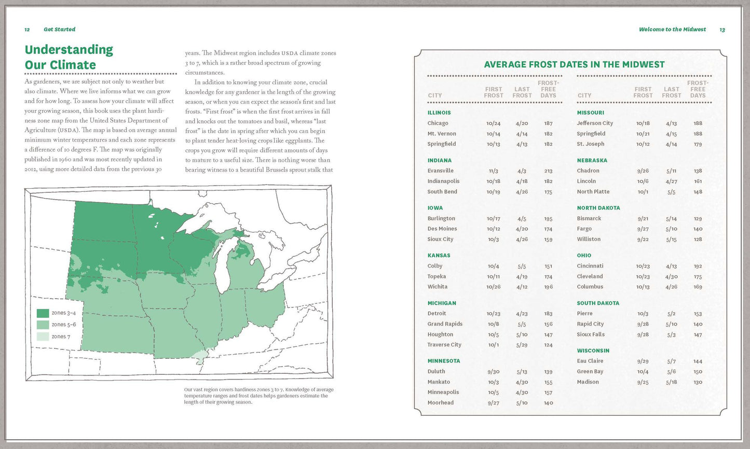Click the Fargo city name
The width and height of the screenshot is (750, 449).
[x=584, y=229]
